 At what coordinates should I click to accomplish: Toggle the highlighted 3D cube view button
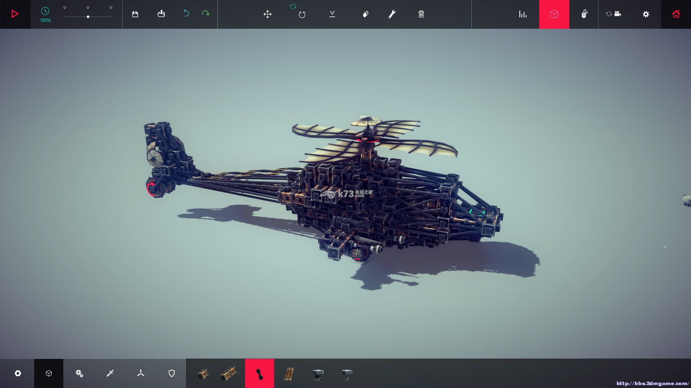[554, 14]
